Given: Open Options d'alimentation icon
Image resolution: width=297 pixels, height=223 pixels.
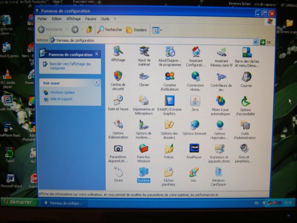Looking at the screenshot, I should pyautogui.click(x=118, y=125).
